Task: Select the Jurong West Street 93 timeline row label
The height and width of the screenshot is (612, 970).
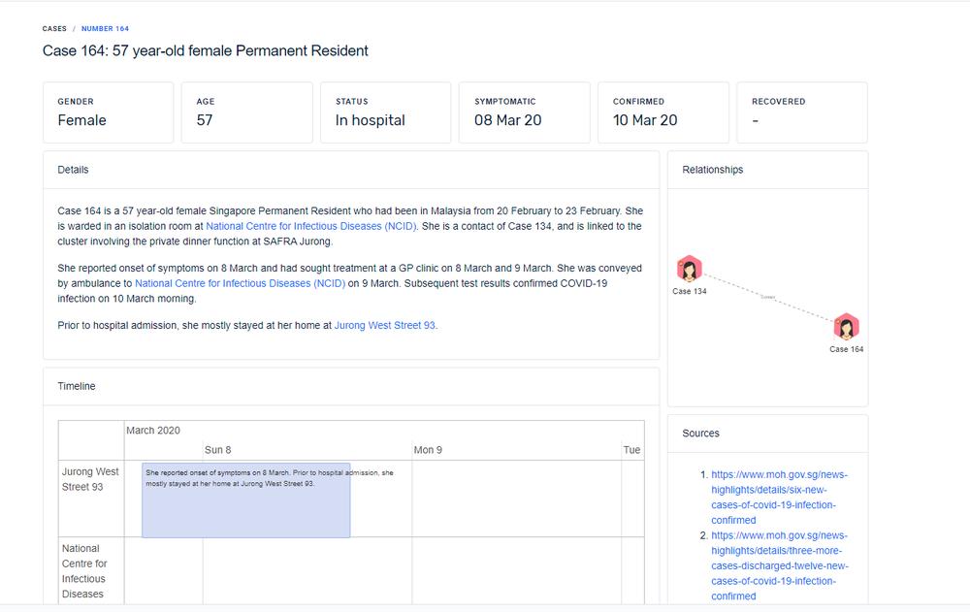Action: coord(90,479)
